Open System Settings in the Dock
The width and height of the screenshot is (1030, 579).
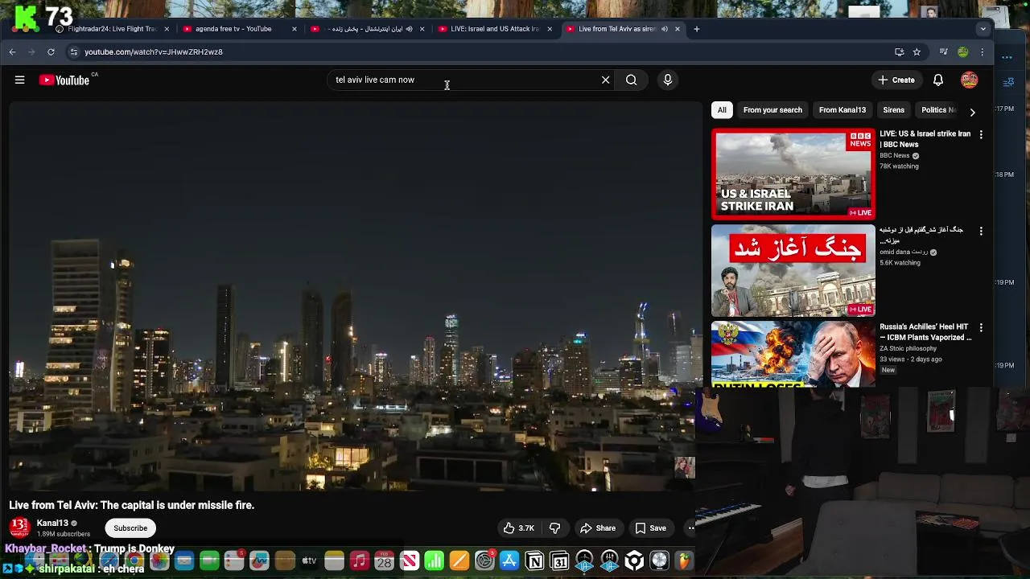pyautogui.click(x=484, y=561)
